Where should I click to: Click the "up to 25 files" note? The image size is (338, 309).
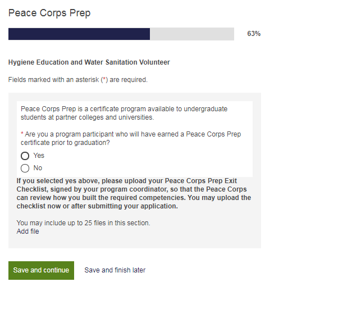84,223
